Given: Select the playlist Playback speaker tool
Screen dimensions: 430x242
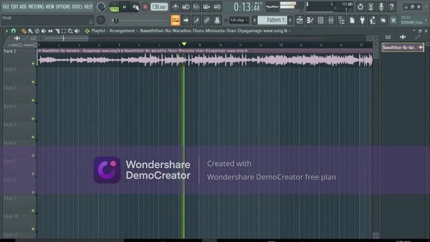Looking at the screenshot, I should coord(77,31).
